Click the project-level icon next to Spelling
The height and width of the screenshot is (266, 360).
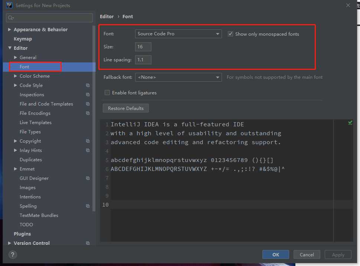88,206
